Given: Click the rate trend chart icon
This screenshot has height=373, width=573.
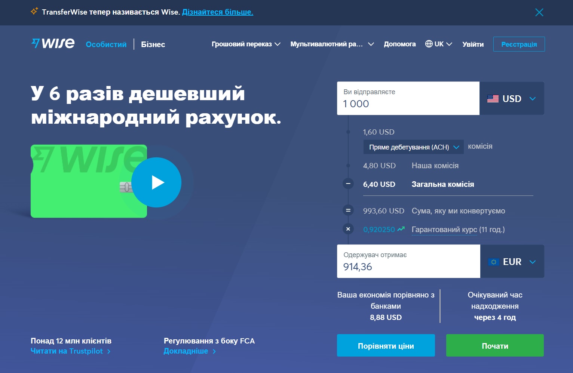Looking at the screenshot, I should [x=401, y=229].
